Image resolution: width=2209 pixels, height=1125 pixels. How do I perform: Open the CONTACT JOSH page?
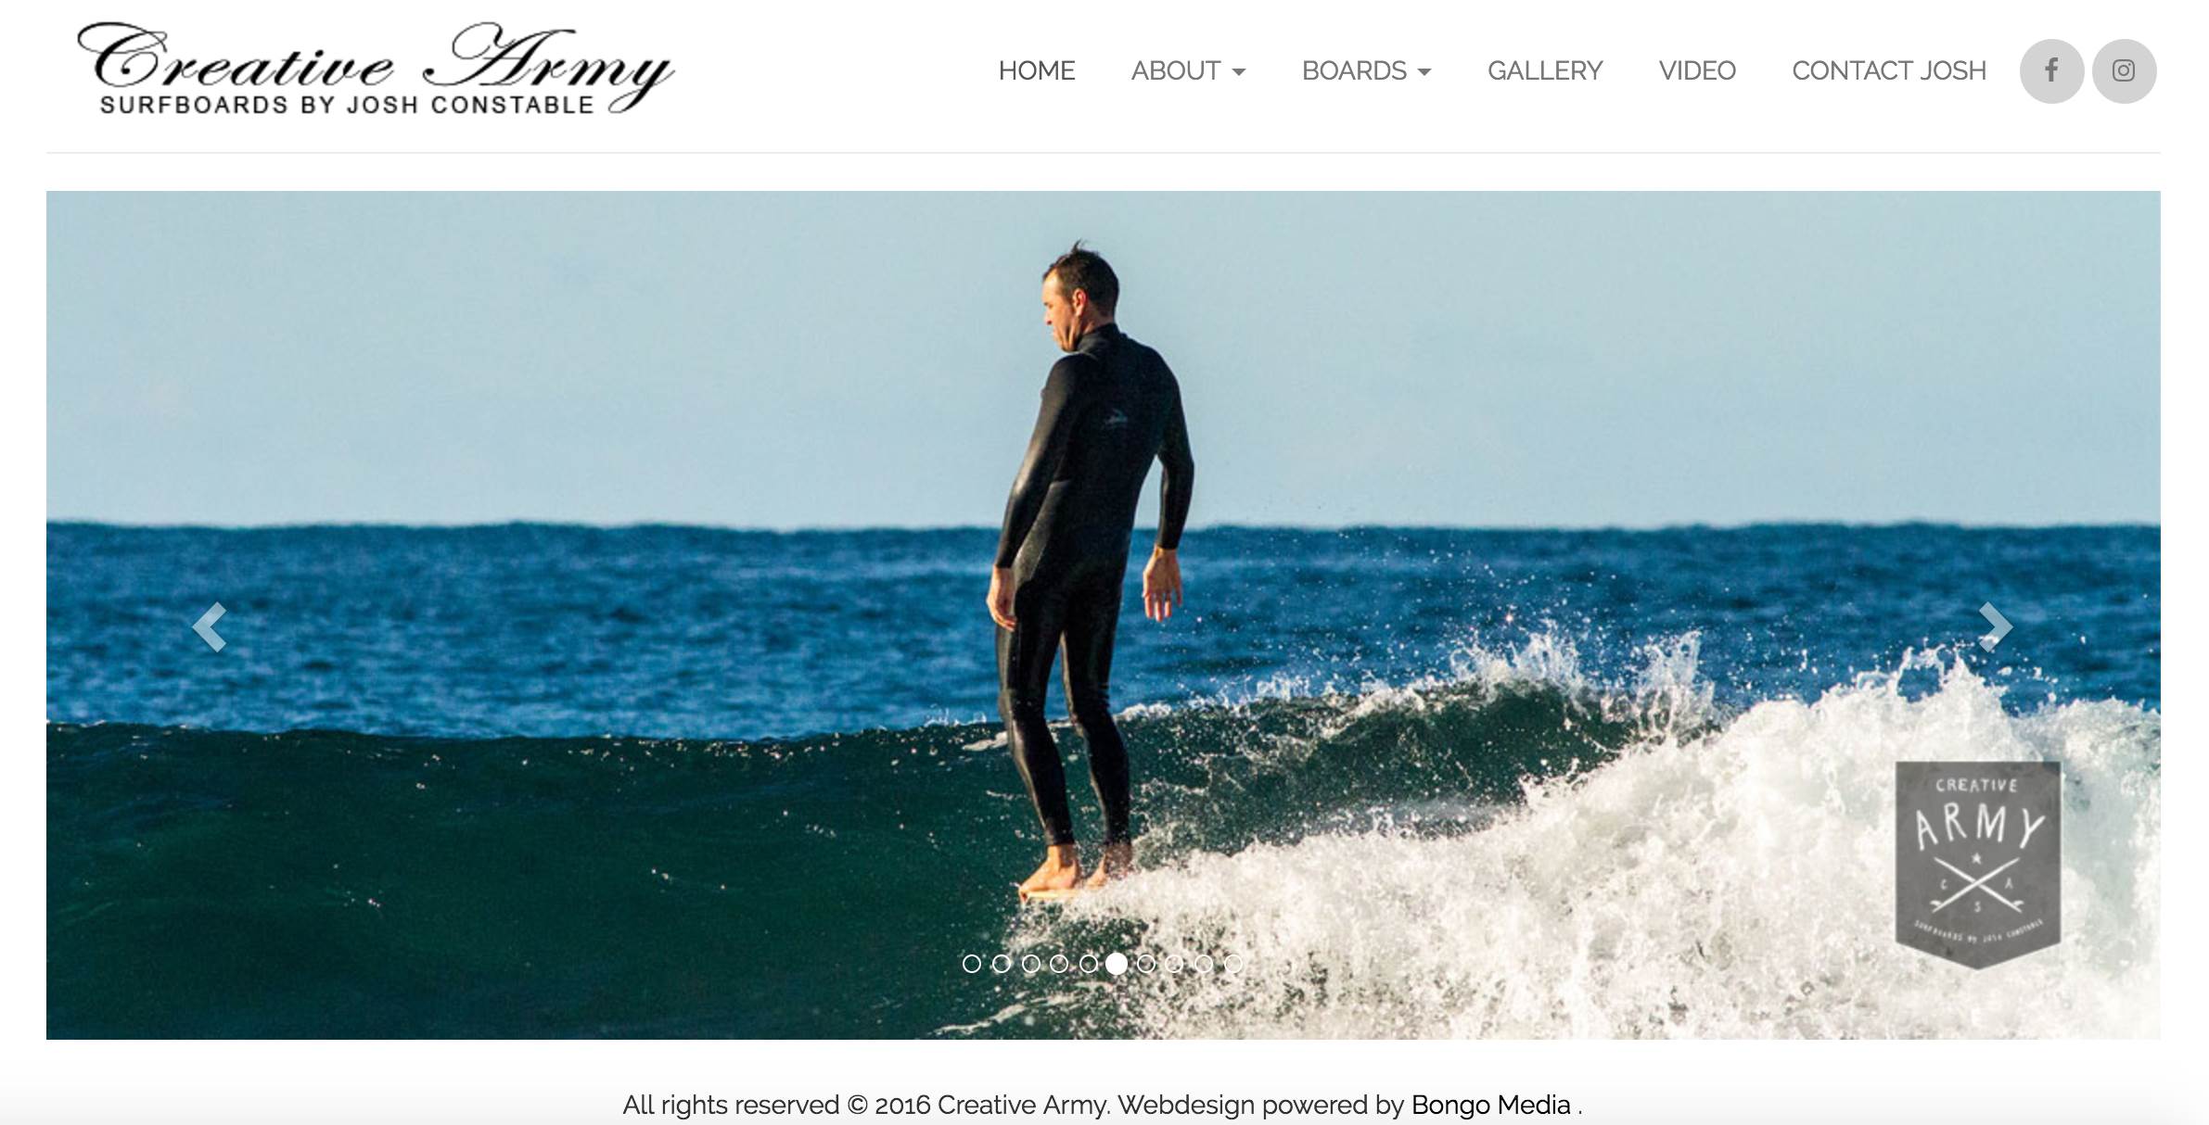coord(1889,70)
